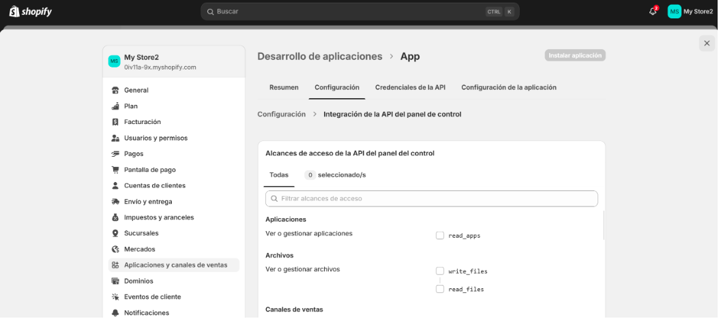This screenshot has height=321, width=719.
Task: Click the Shopify logo in top bar
Action: pos(31,12)
